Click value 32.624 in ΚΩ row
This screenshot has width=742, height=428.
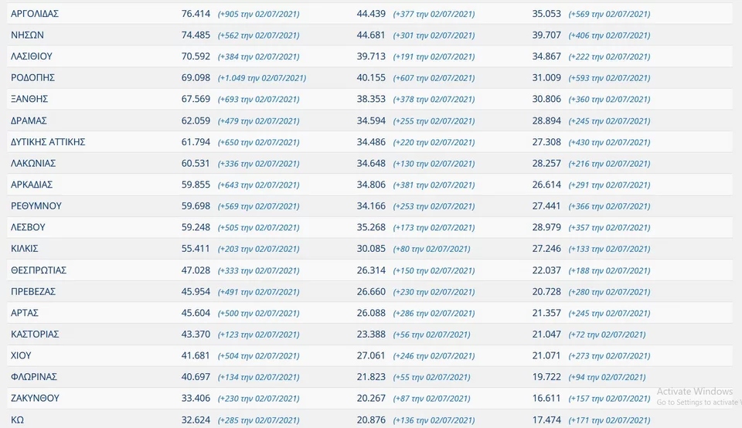click(x=196, y=420)
